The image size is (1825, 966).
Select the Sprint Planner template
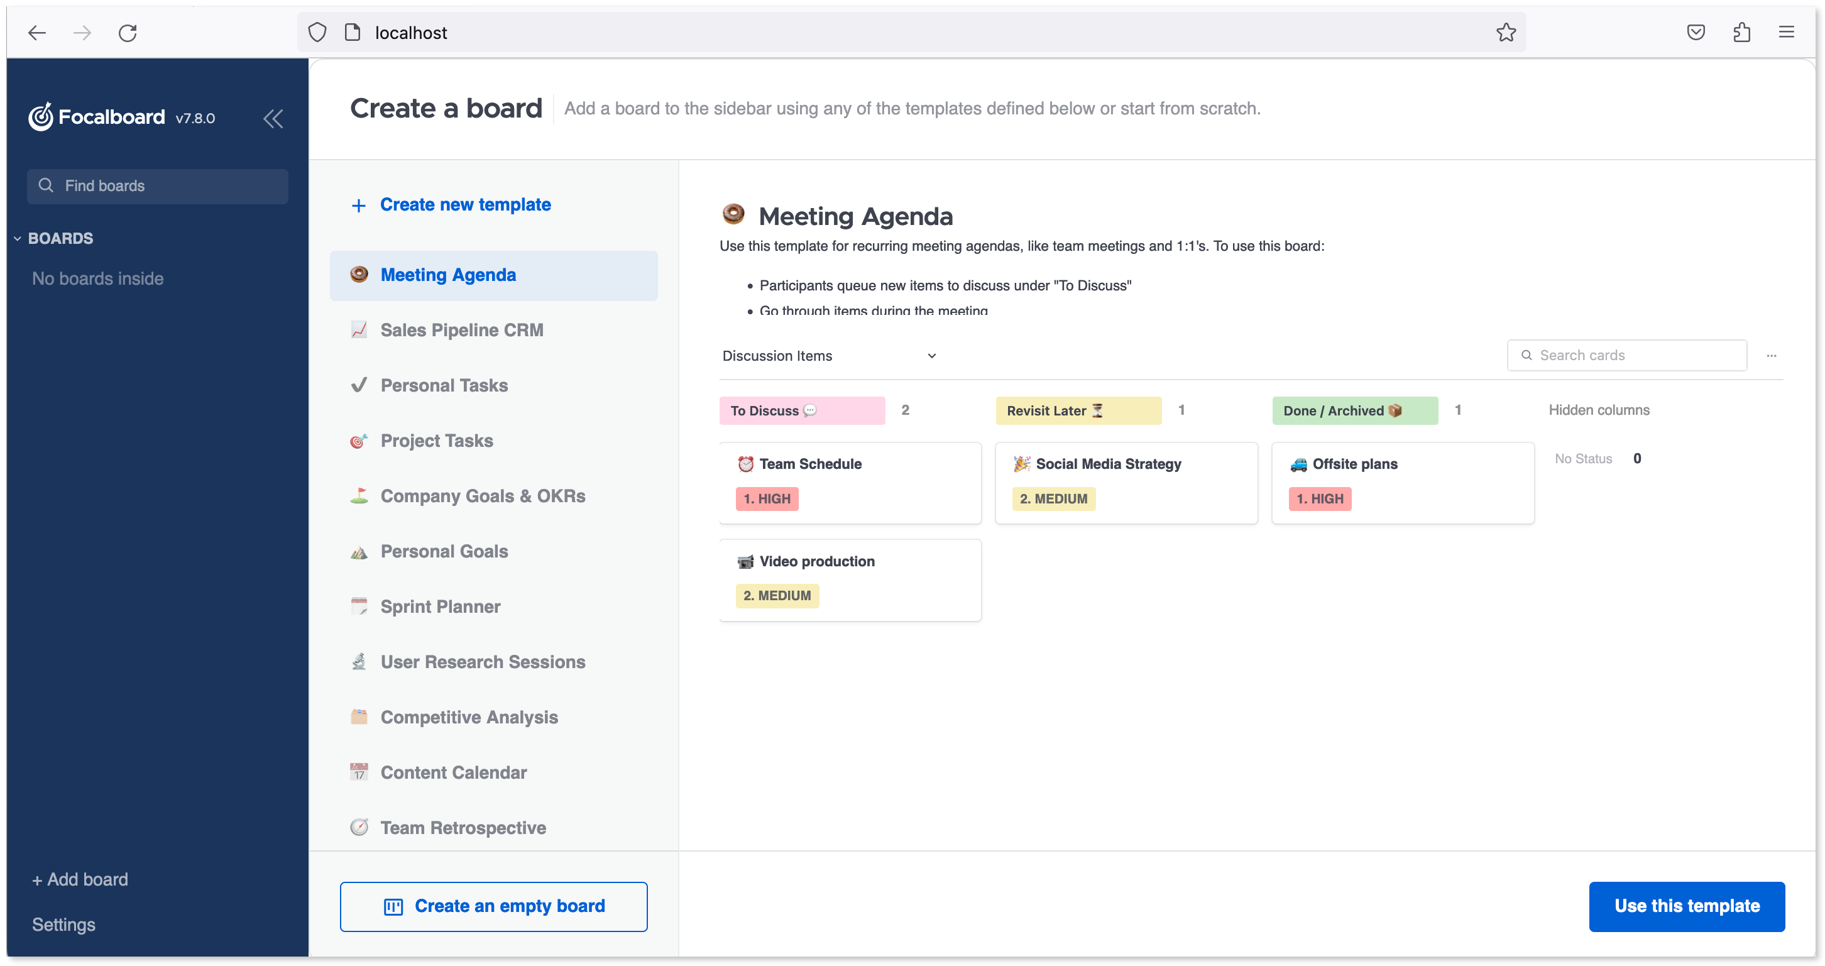(x=440, y=606)
